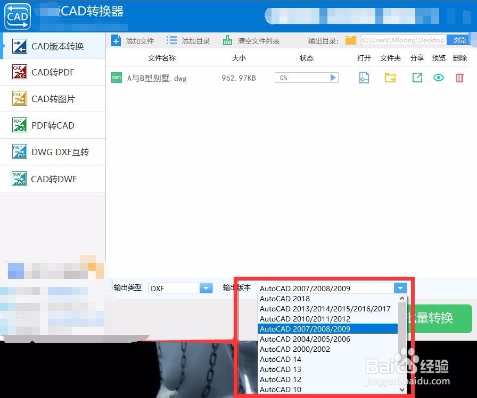477x398 pixels.
Task: Collapse the 输出版本 dropdown list
Action: point(400,287)
